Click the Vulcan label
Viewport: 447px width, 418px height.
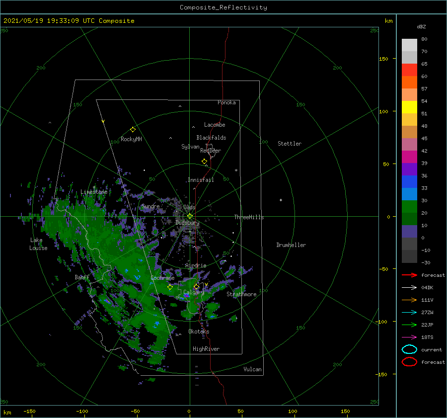point(253,369)
